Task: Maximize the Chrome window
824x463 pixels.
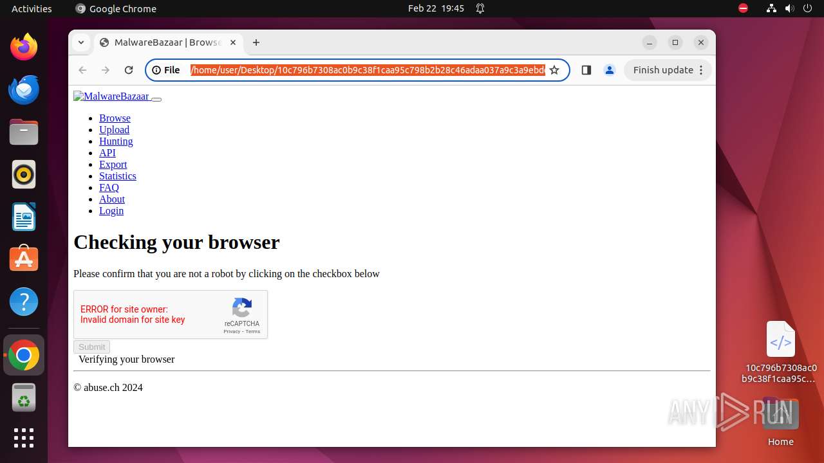Action: click(x=675, y=42)
